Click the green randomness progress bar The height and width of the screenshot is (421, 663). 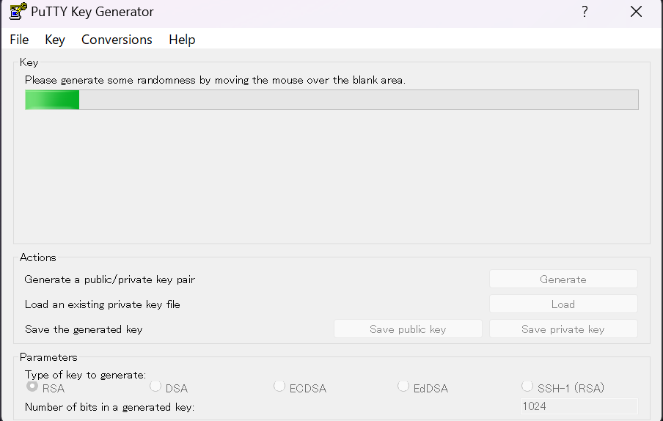pos(331,100)
